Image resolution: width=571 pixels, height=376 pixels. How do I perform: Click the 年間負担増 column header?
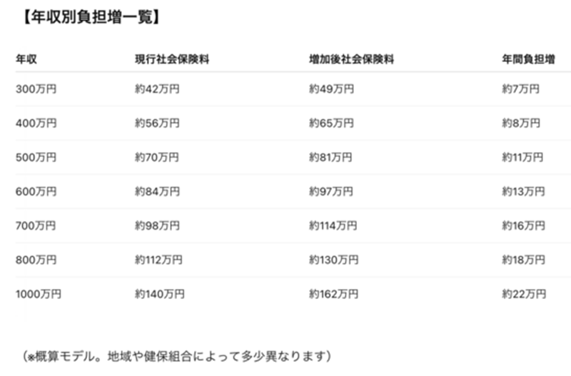click(528, 60)
